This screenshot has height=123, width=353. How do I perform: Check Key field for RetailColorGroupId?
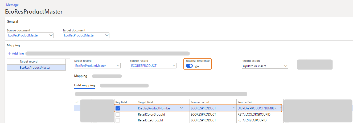point(118,114)
